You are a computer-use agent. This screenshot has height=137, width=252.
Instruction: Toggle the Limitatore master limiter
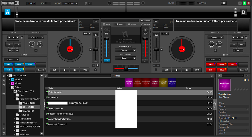tap(202, 3)
